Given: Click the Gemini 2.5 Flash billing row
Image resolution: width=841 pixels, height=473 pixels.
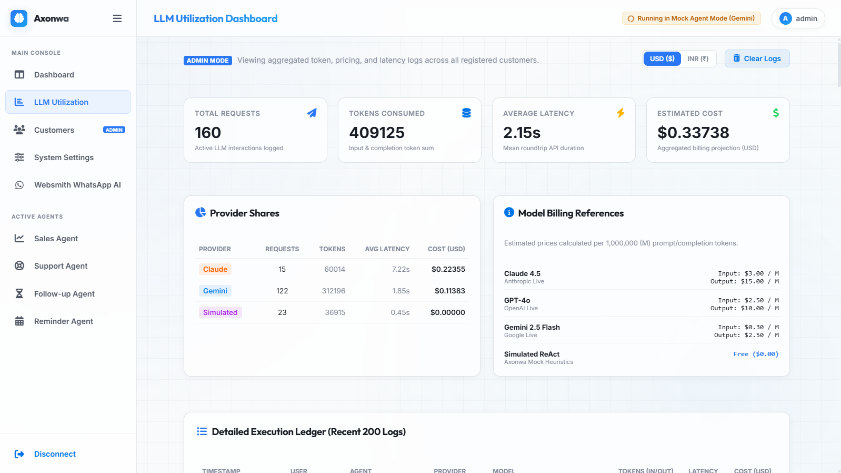Looking at the screenshot, I should (x=642, y=331).
